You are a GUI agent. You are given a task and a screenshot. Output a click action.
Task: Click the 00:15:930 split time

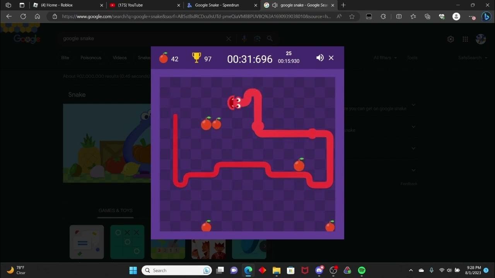288,61
